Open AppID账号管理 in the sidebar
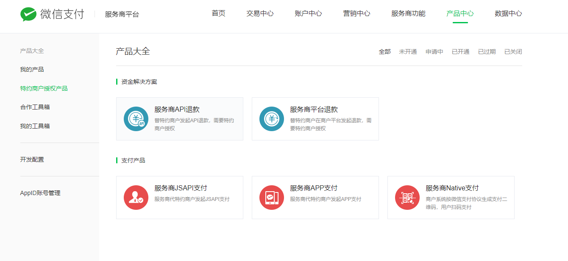The image size is (568, 261). 40,193
